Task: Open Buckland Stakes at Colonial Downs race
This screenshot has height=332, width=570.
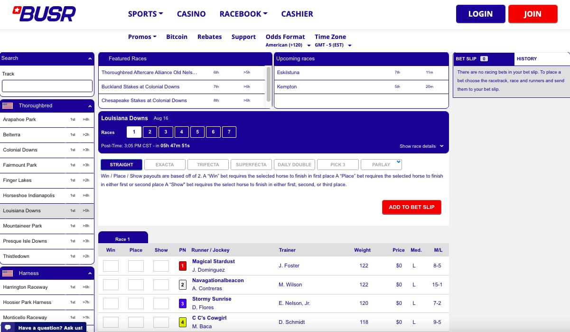Action: [182, 87]
